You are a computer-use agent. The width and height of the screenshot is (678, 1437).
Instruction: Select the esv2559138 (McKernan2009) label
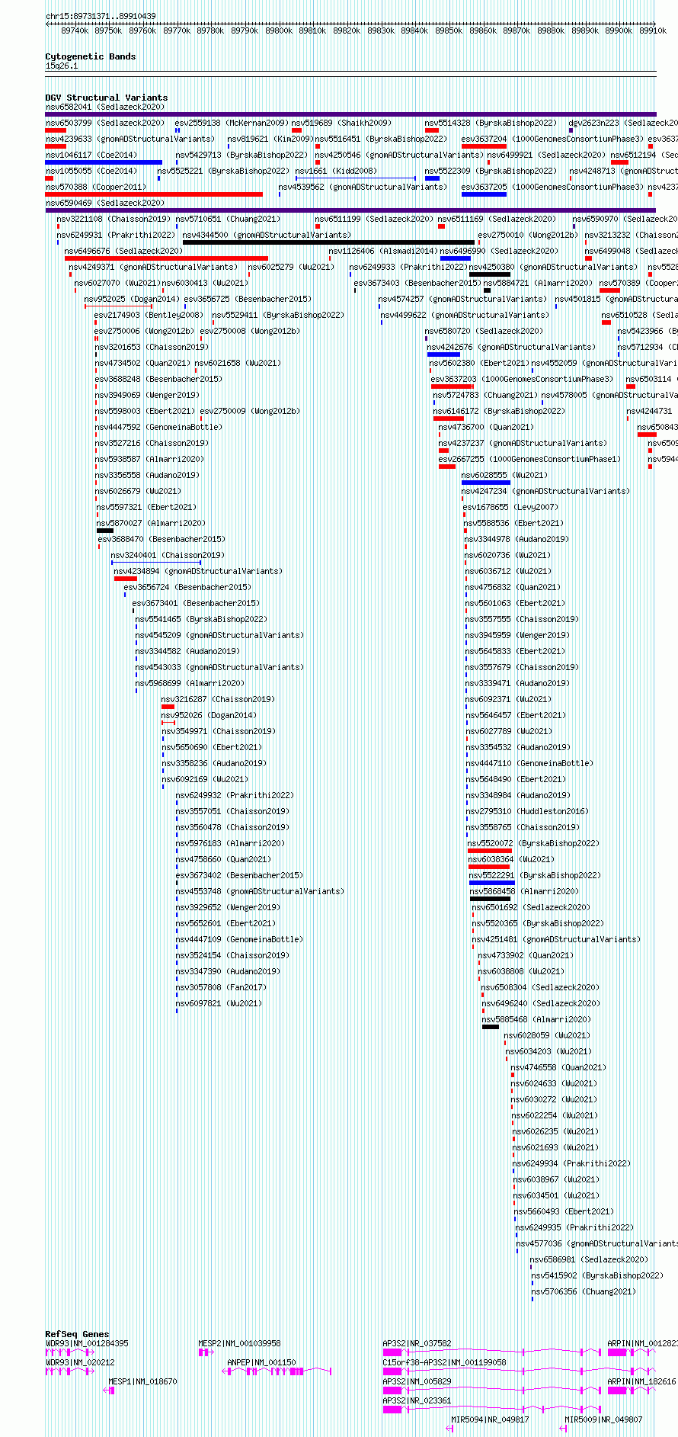(x=232, y=123)
